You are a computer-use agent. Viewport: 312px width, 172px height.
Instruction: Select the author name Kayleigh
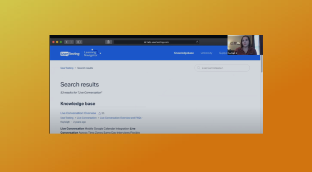65,122
